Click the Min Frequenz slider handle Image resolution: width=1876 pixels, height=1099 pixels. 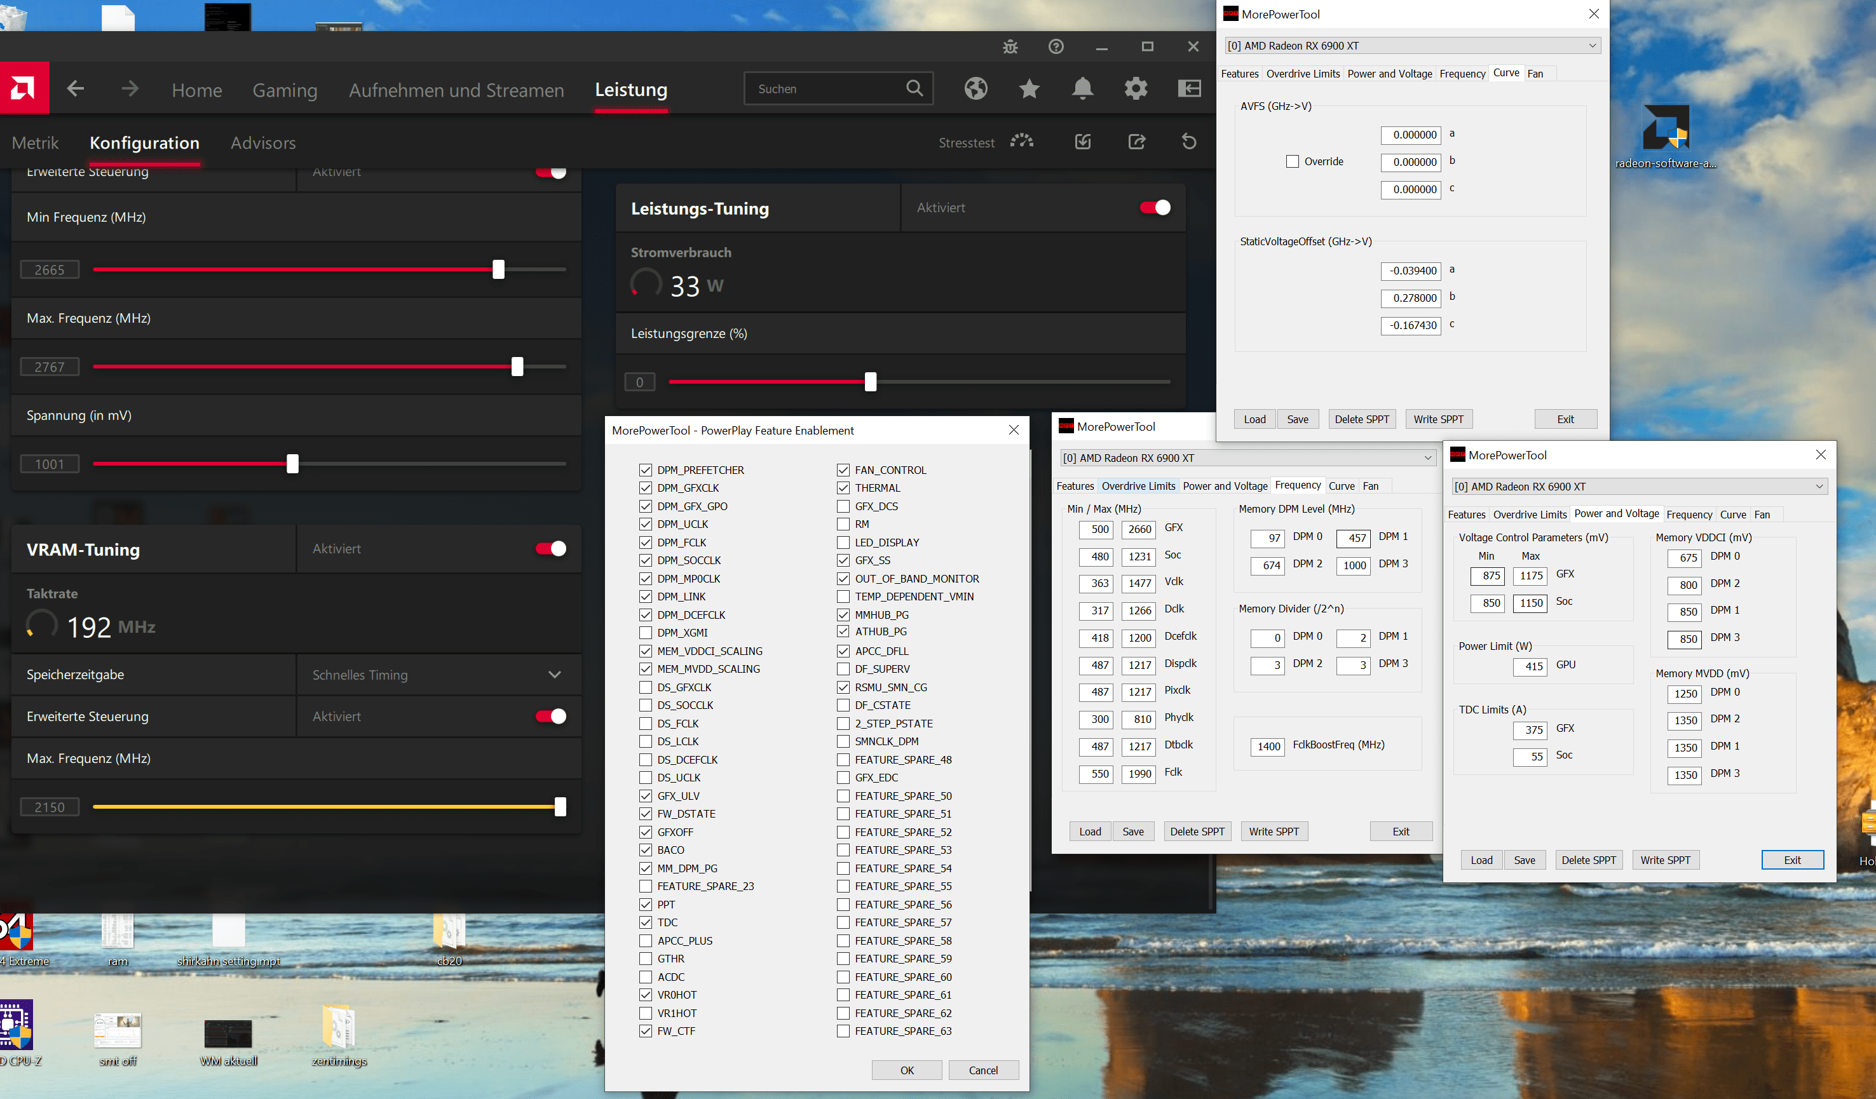pos(498,269)
